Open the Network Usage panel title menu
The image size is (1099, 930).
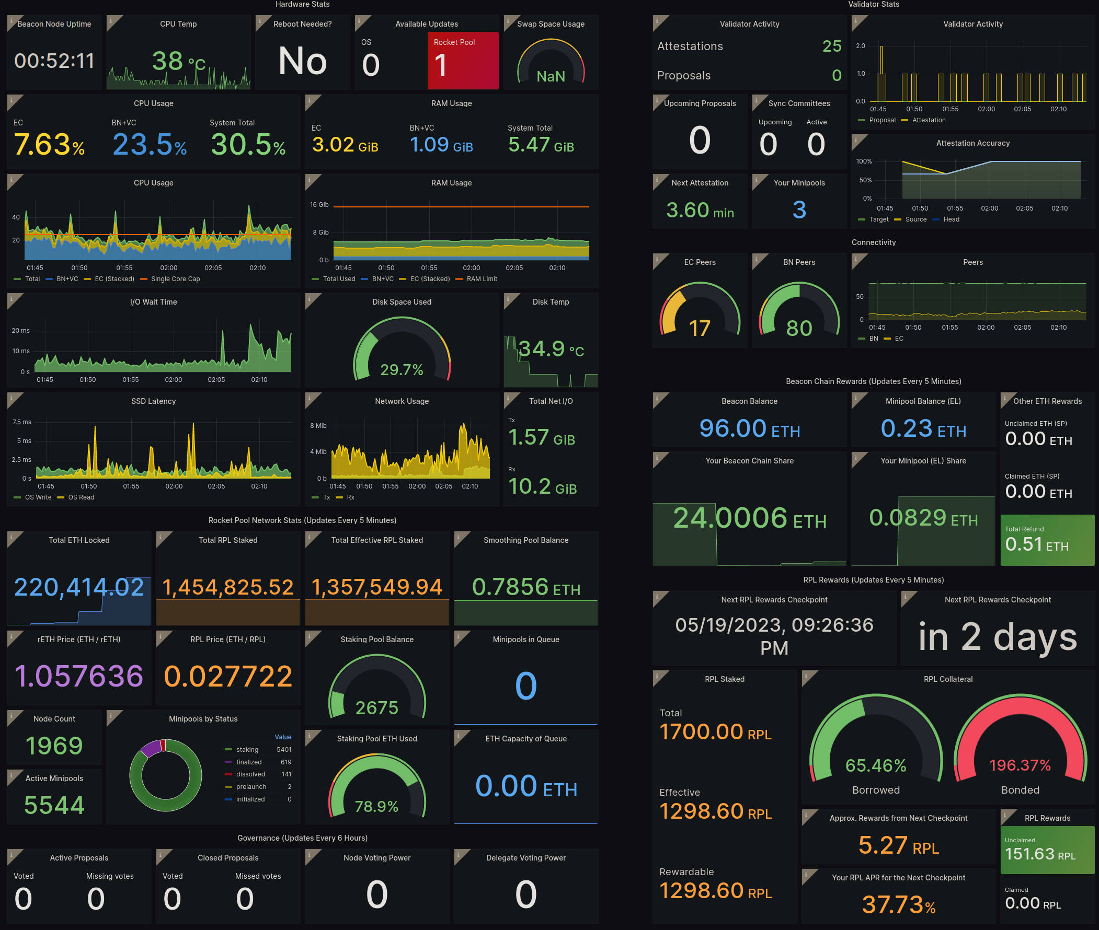(402, 401)
